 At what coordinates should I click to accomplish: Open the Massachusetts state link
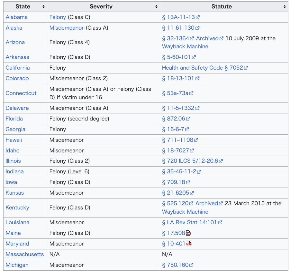(x=25, y=254)
